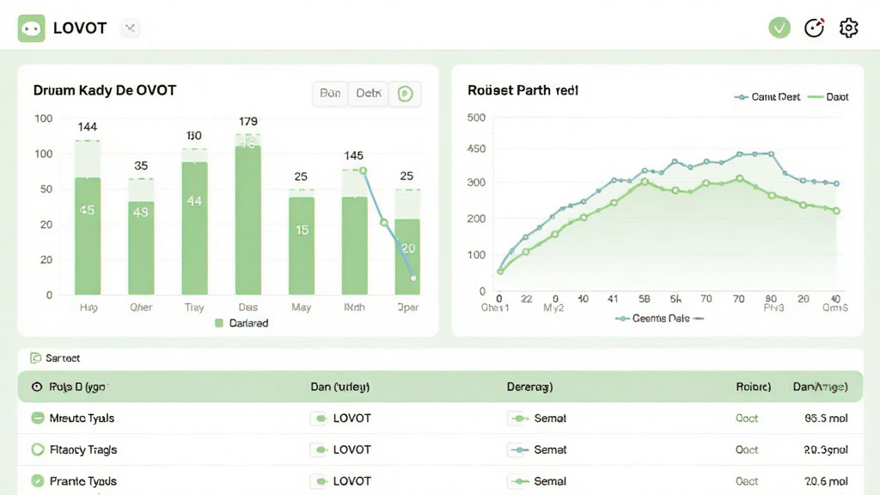
Task: Toggle the Geomte Dale legend entry
Action: 659,318
